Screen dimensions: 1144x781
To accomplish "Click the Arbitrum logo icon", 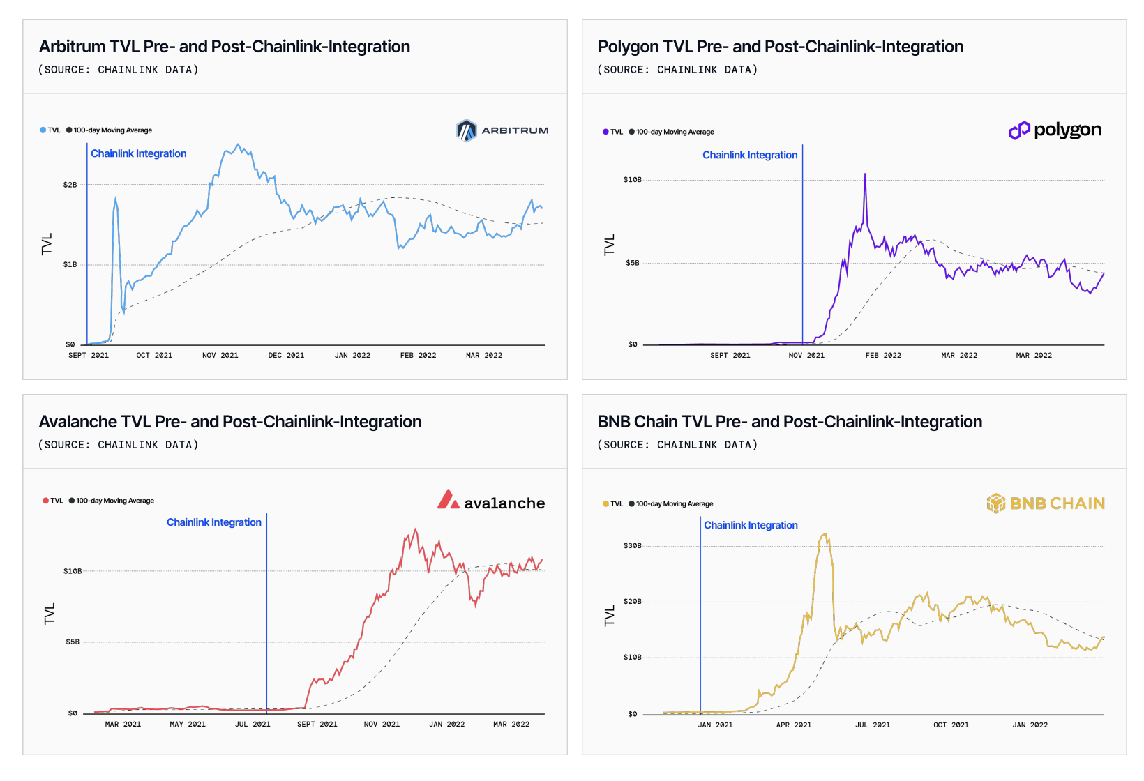I will click(x=466, y=130).
